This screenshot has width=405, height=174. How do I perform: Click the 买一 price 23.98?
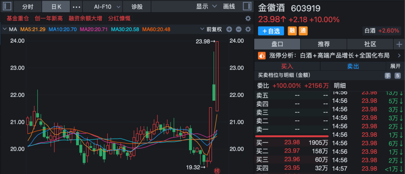292,143
